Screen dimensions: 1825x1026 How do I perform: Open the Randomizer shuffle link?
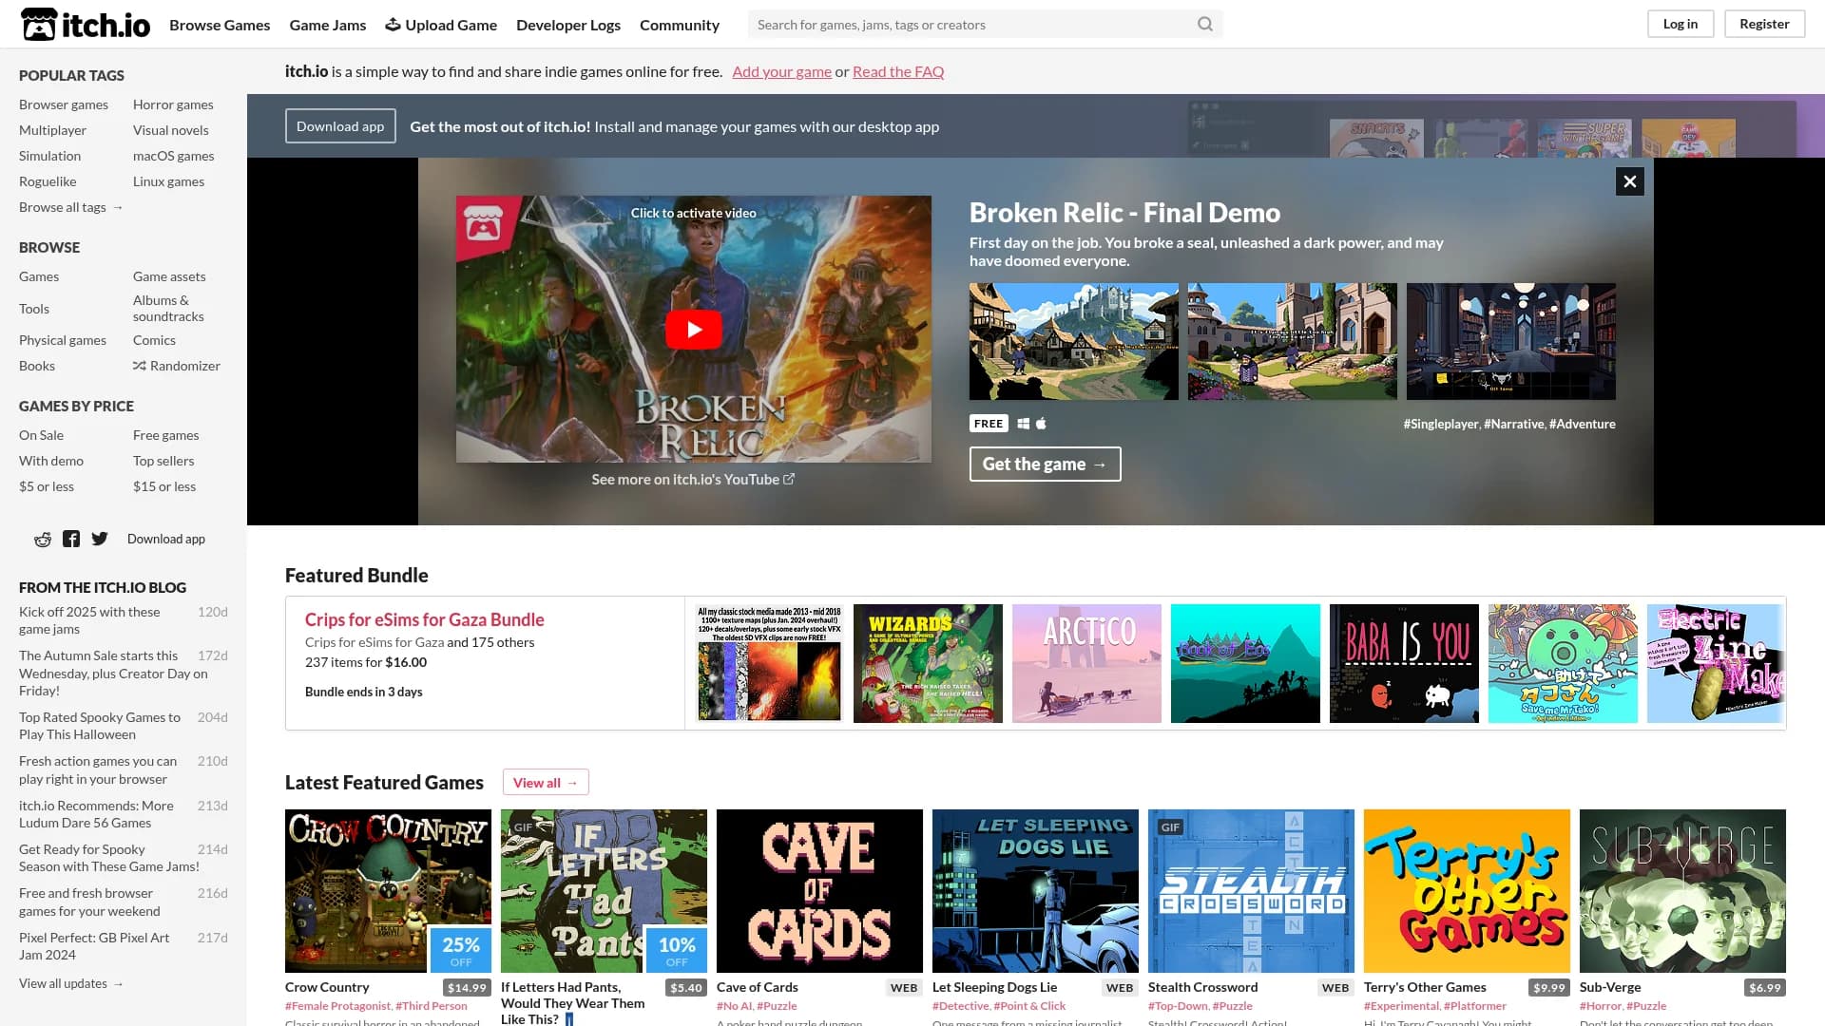pyautogui.click(x=177, y=366)
